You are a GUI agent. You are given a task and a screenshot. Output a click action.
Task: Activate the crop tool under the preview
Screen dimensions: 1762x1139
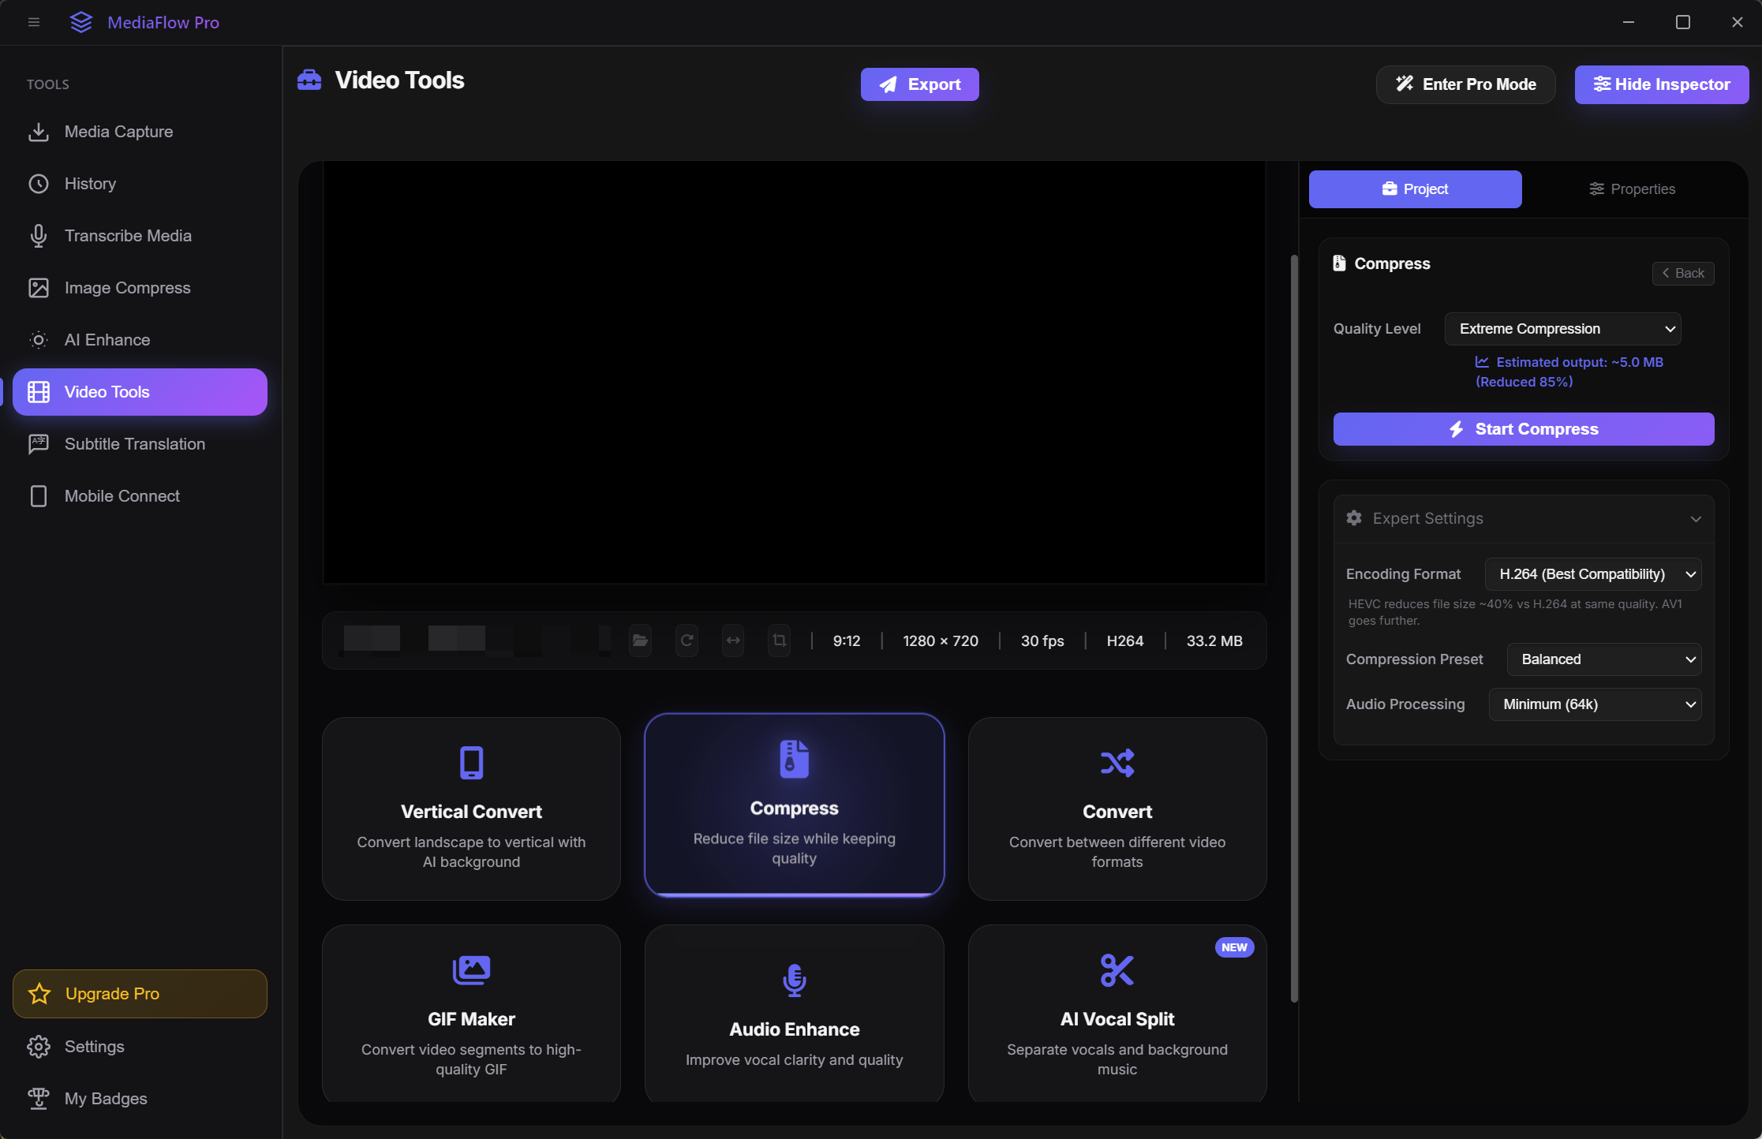[x=779, y=640]
